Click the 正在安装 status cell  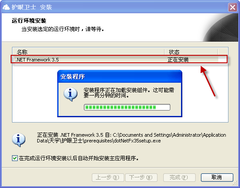point(178,60)
